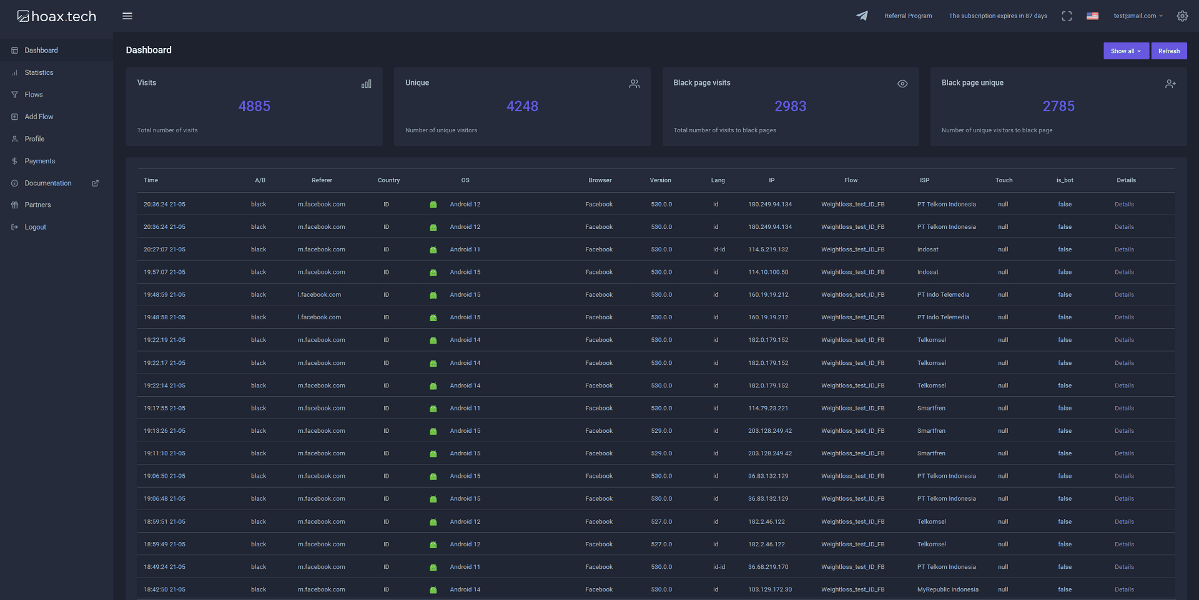Toggle the hamburger sidebar menu

[127, 16]
